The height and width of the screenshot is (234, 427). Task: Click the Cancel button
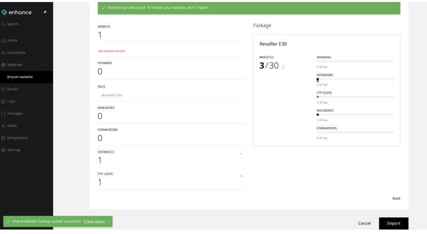tap(364, 223)
